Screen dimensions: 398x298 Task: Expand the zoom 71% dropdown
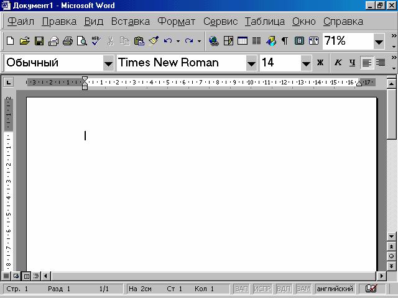coord(379,42)
